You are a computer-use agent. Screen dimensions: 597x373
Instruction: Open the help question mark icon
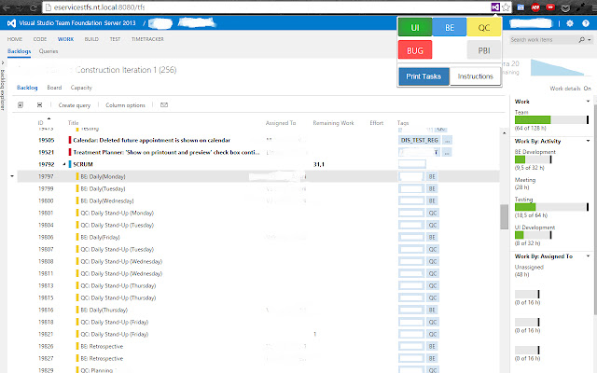(x=586, y=23)
